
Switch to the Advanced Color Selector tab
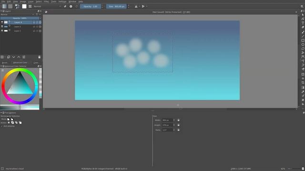coord(21,63)
